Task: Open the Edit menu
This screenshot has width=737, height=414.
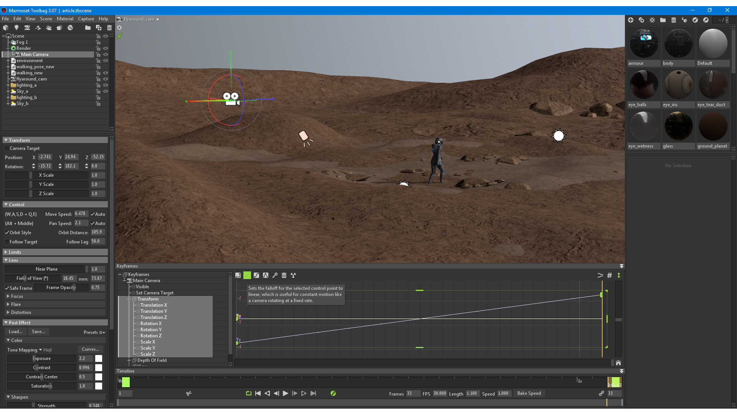Action: tap(17, 19)
